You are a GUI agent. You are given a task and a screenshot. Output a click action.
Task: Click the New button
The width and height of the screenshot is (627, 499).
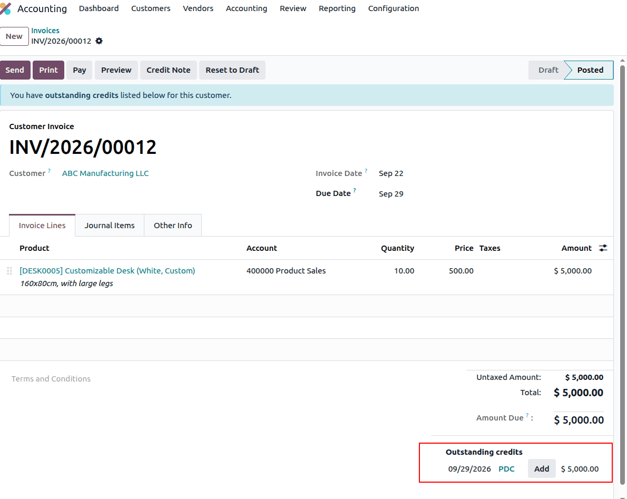[x=14, y=36]
